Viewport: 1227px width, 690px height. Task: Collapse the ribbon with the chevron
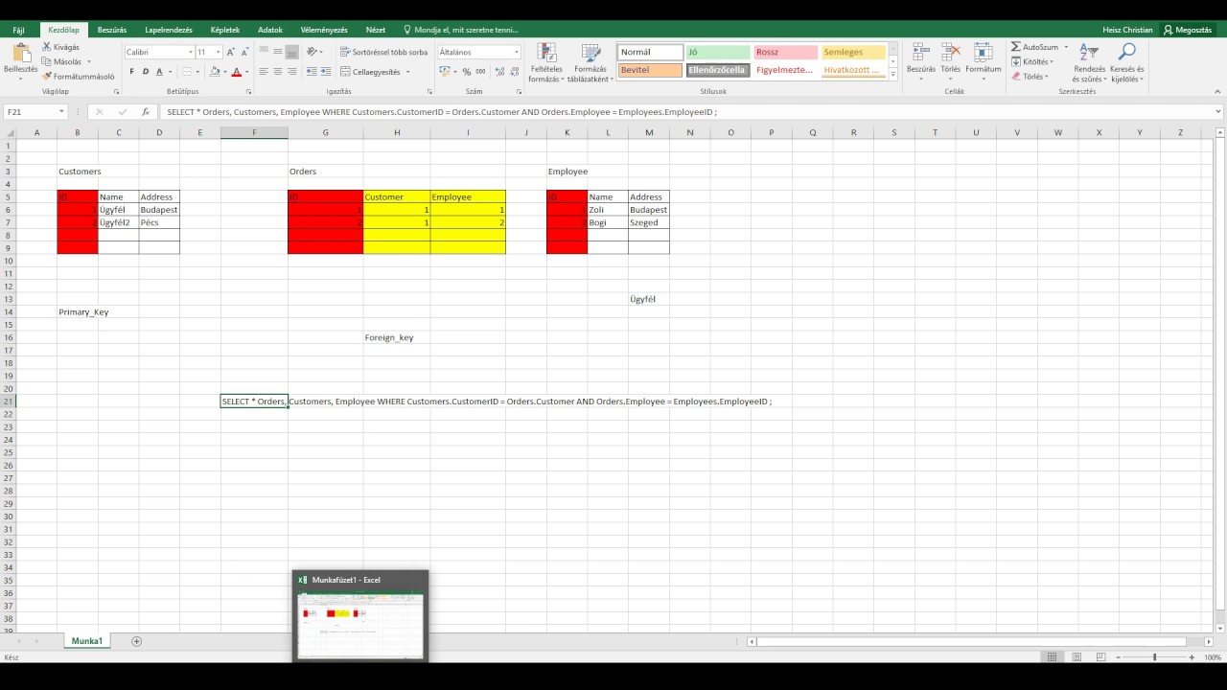(x=1218, y=92)
